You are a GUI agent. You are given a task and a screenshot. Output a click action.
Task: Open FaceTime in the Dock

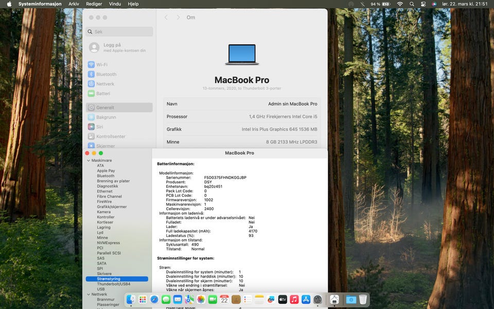click(x=213, y=299)
